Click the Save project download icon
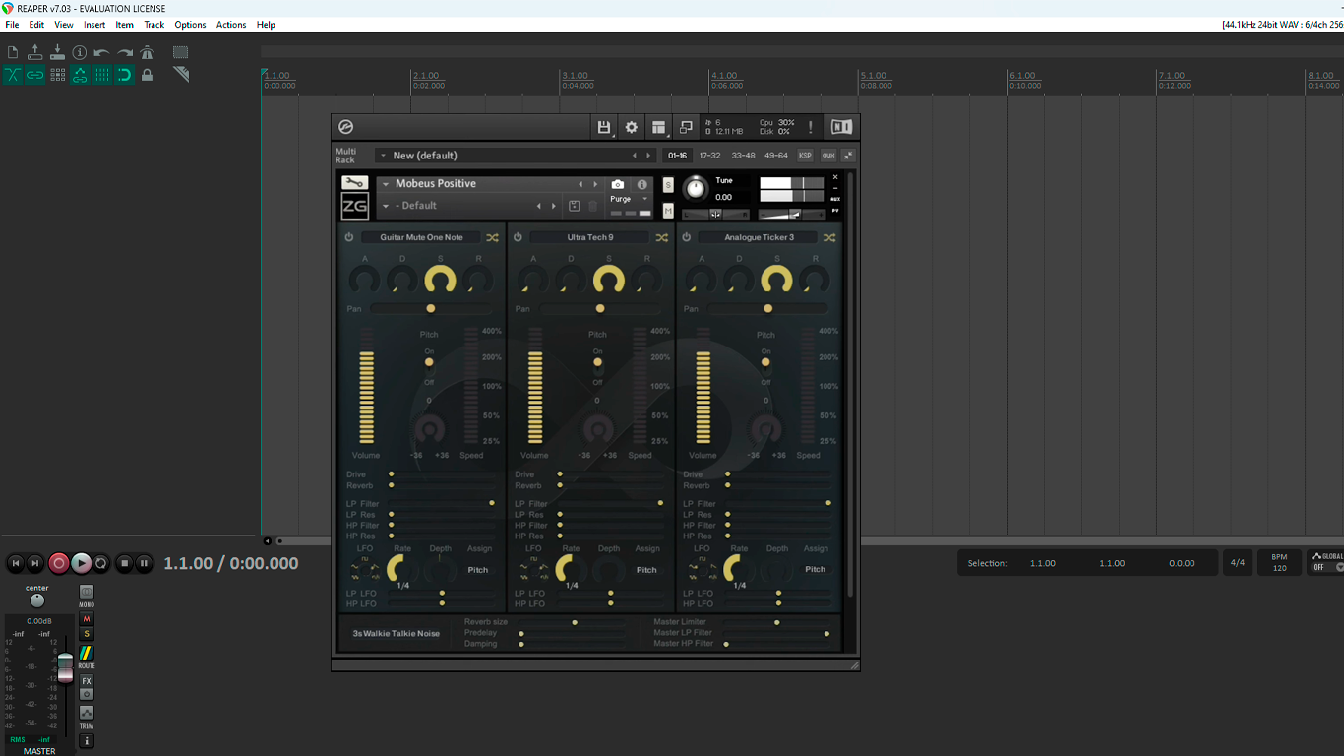 (57, 52)
